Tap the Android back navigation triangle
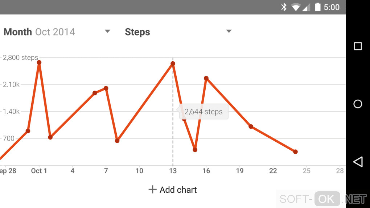Screen dimensions: 370x208 click(358, 162)
